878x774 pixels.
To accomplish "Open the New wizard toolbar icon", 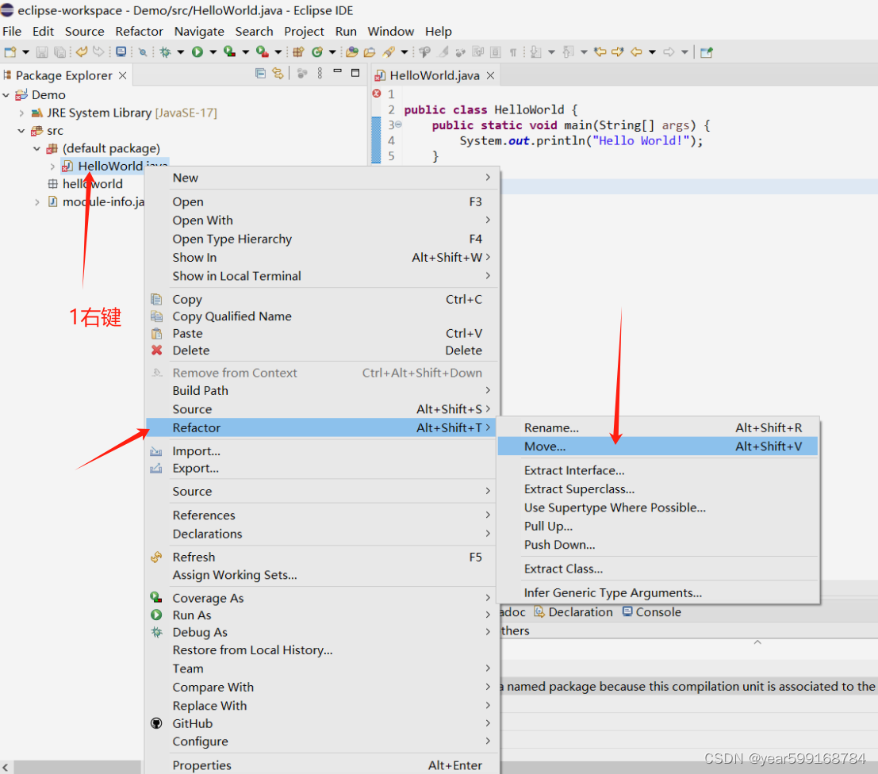I will click(x=10, y=52).
